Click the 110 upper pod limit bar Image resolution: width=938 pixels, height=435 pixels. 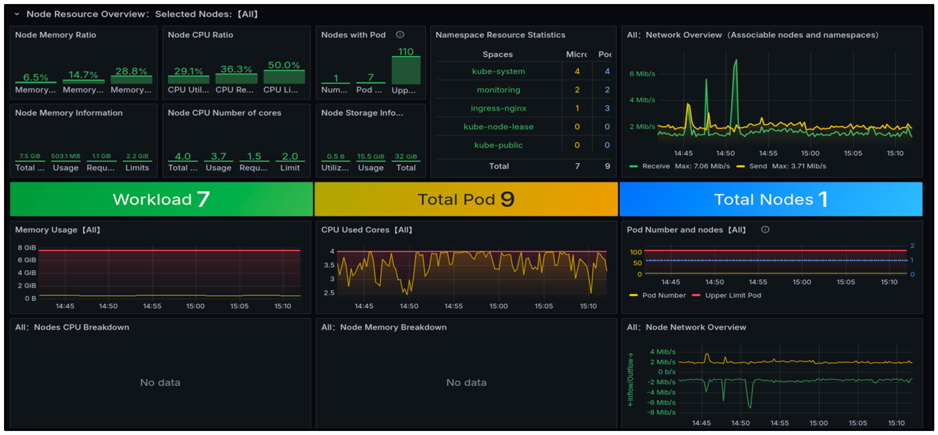pyautogui.click(x=406, y=70)
